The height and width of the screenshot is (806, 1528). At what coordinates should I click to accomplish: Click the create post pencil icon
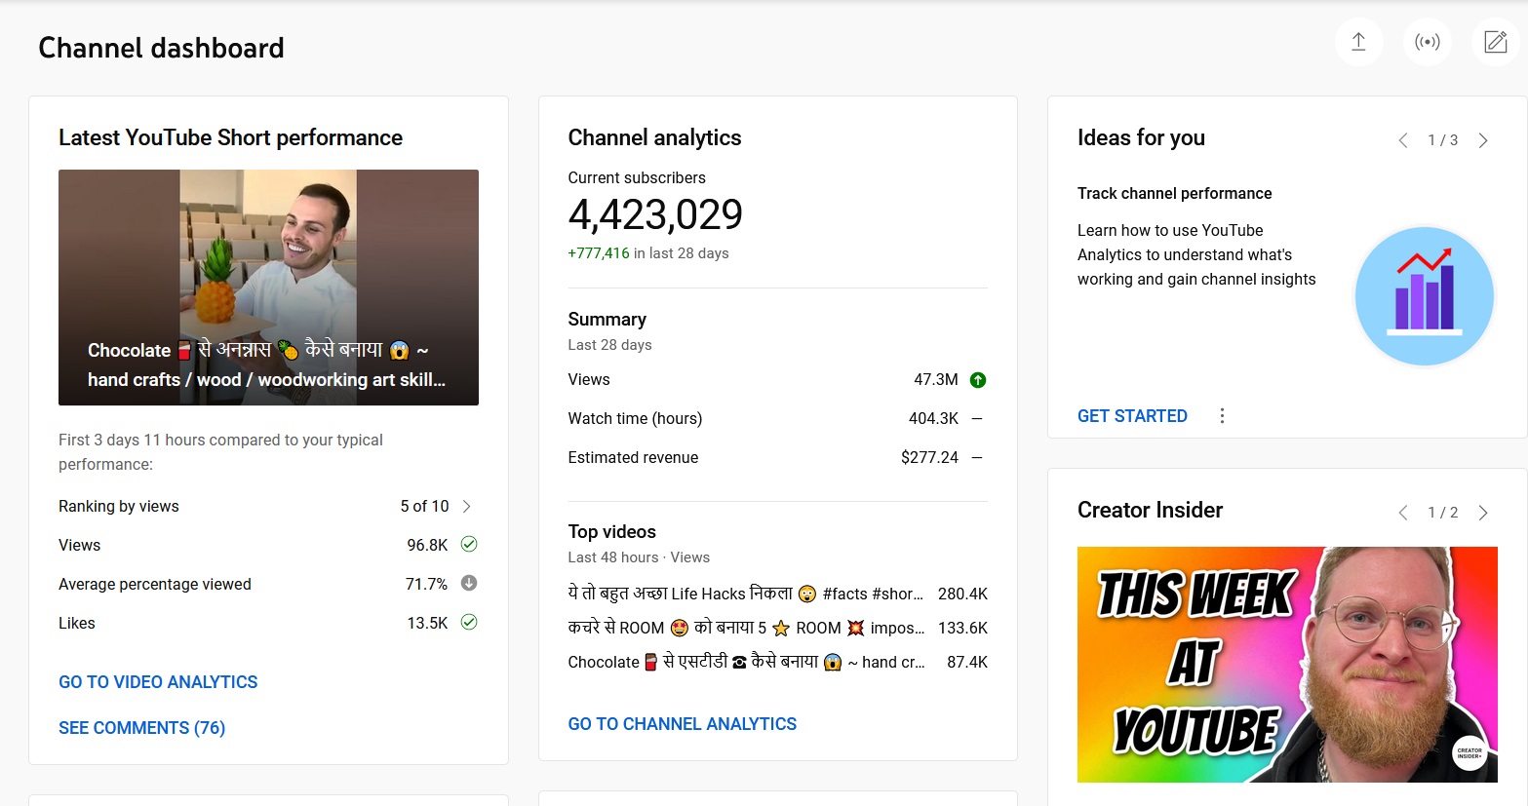[1495, 42]
